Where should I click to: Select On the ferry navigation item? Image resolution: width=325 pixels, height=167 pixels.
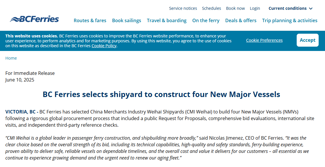206,20
